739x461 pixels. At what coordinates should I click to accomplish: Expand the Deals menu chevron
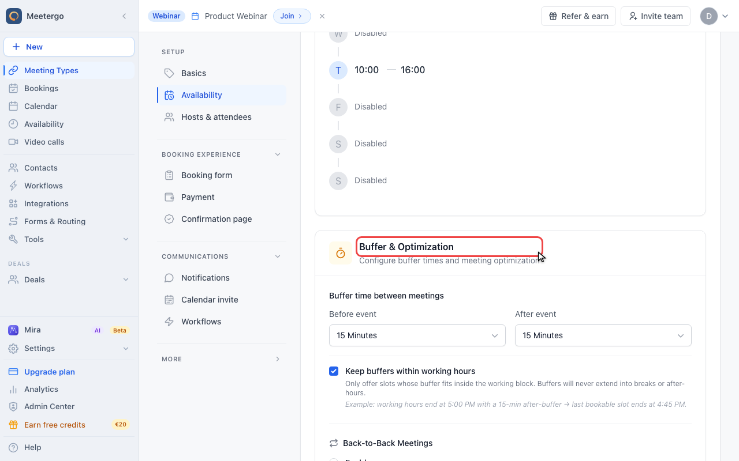126,279
